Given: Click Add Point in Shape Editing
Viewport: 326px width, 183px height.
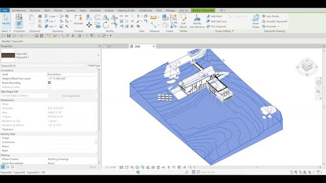Looking at the screenshot, I should [214, 16].
